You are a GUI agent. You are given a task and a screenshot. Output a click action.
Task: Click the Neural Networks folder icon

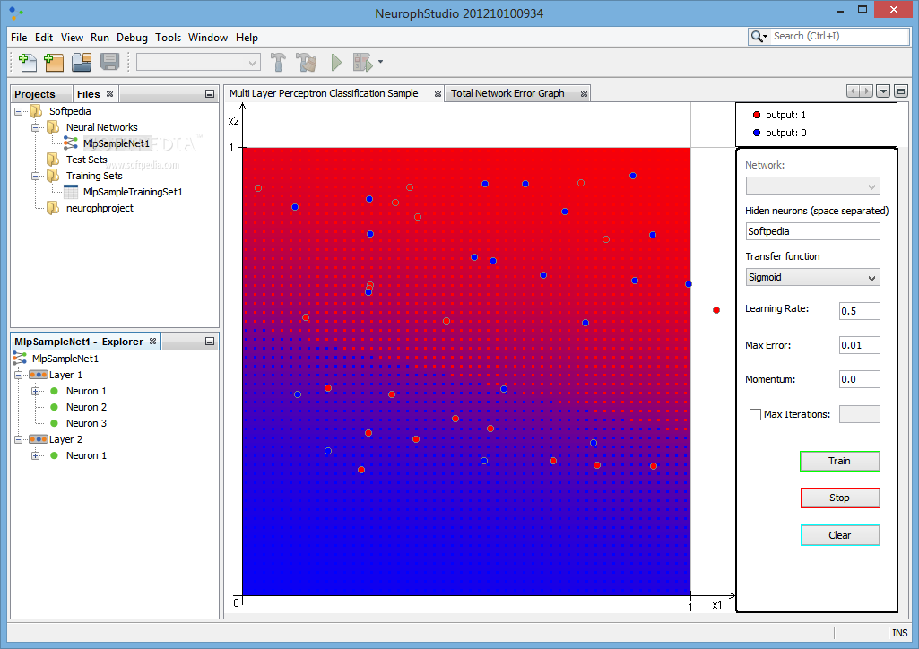(x=53, y=127)
